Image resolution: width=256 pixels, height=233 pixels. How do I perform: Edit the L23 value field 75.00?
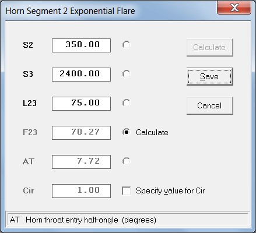coord(81,104)
